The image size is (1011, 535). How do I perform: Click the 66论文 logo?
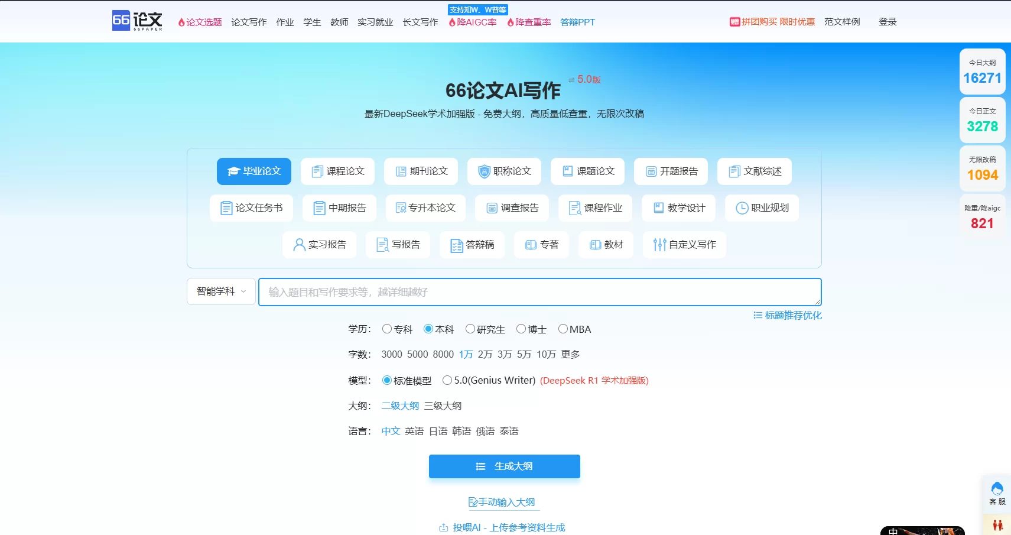click(x=137, y=21)
